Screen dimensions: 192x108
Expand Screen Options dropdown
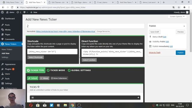(177, 16)
